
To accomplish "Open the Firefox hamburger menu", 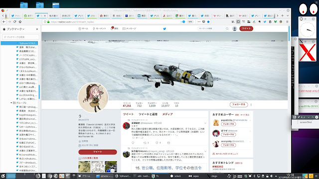I will point(287,22).
